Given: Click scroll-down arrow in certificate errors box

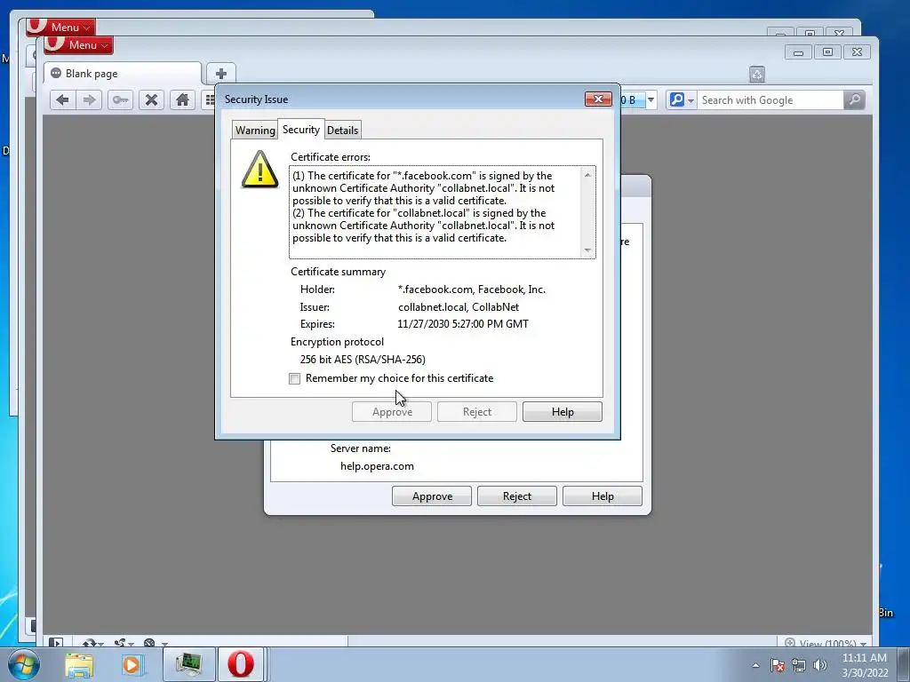Looking at the screenshot, I should (587, 250).
